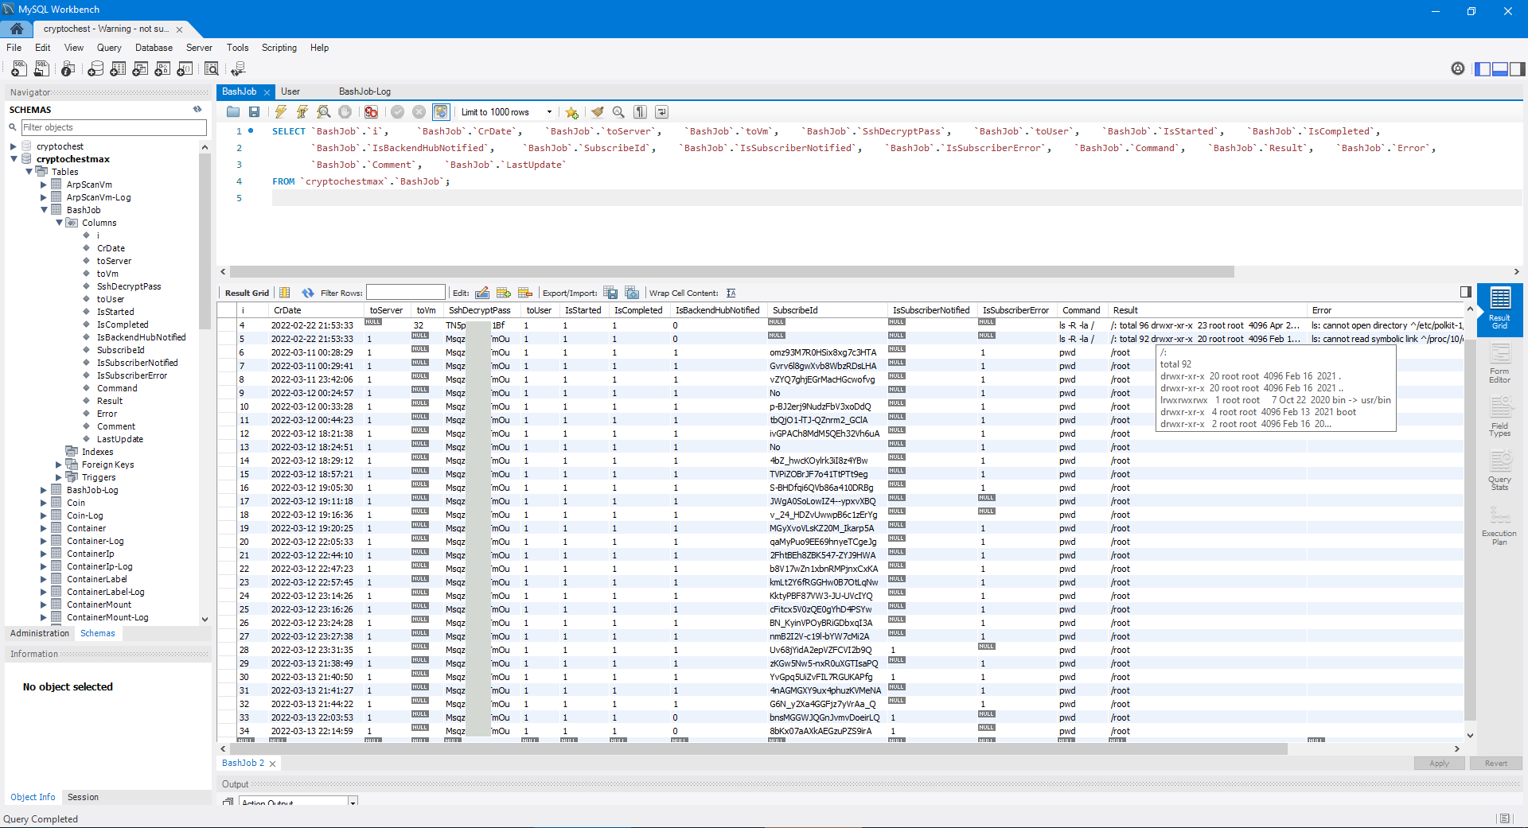Delete selected rows from the result grid

point(524,293)
